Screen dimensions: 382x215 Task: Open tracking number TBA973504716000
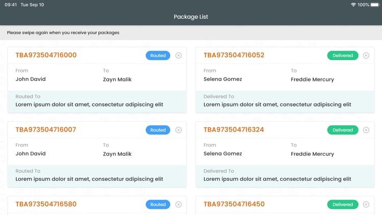coord(46,56)
